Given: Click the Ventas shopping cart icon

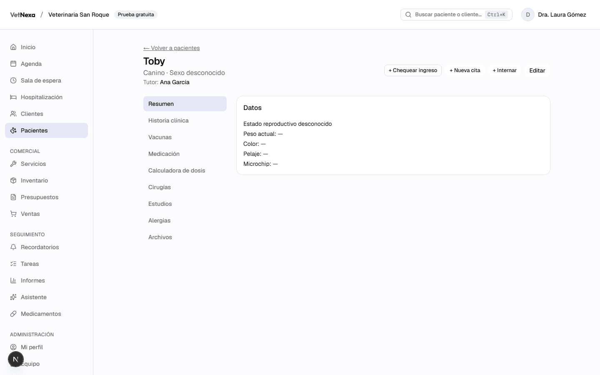Looking at the screenshot, I should coord(13,214).
